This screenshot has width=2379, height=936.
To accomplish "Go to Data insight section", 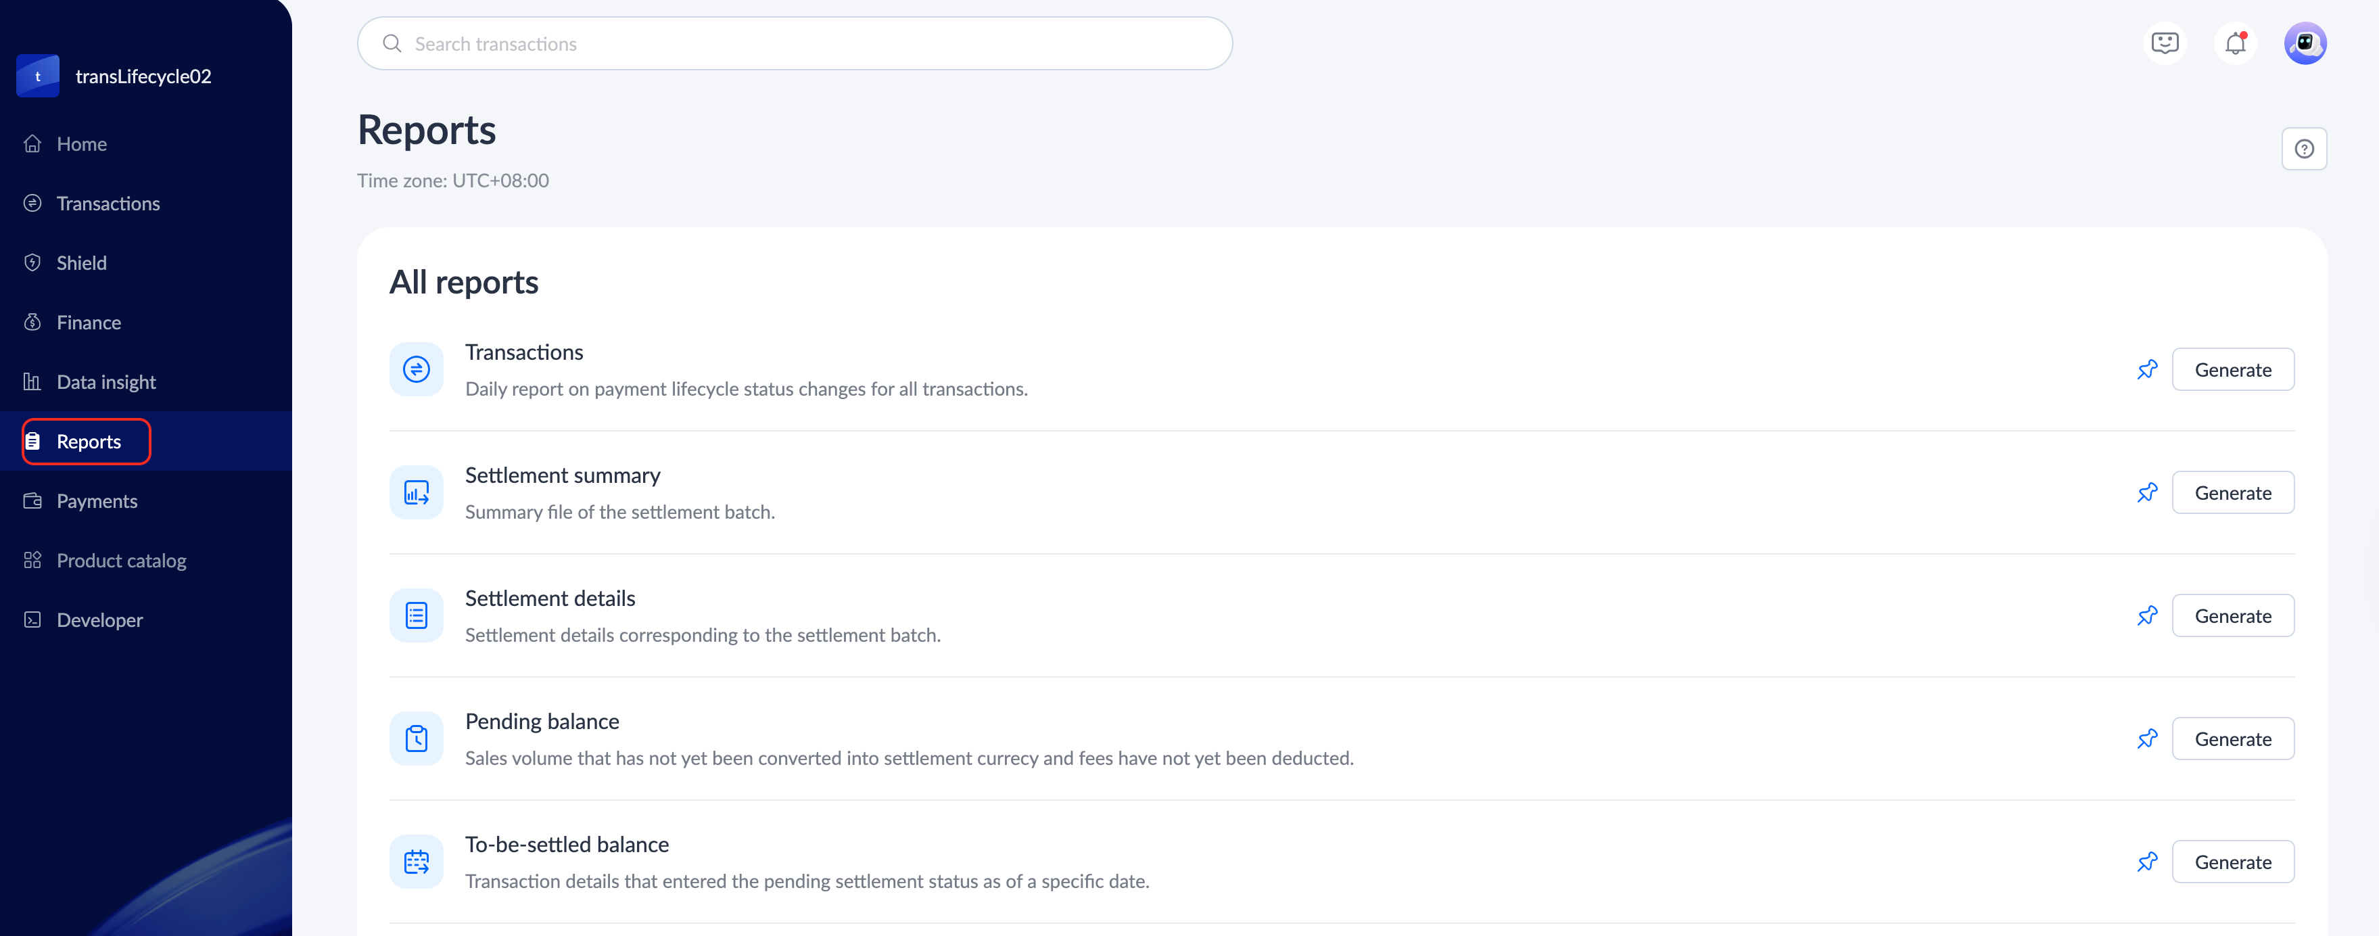I will 105,381.
